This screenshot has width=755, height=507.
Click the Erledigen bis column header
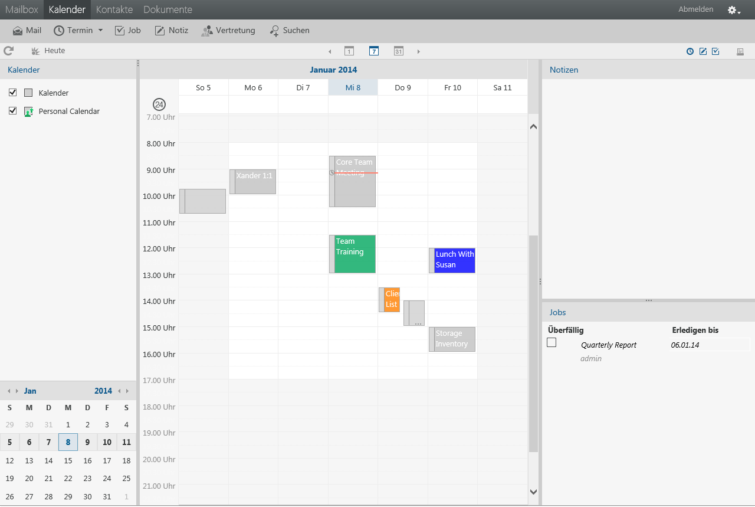click(695, 331)
